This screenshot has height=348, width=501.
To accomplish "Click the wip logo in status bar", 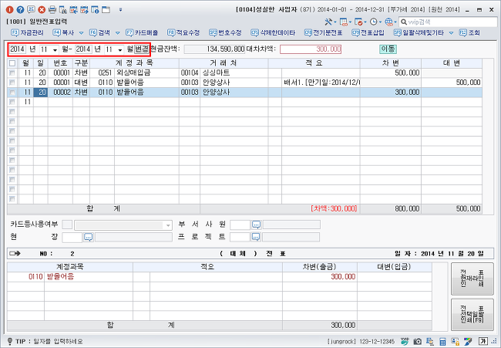I will click(405, 341).
